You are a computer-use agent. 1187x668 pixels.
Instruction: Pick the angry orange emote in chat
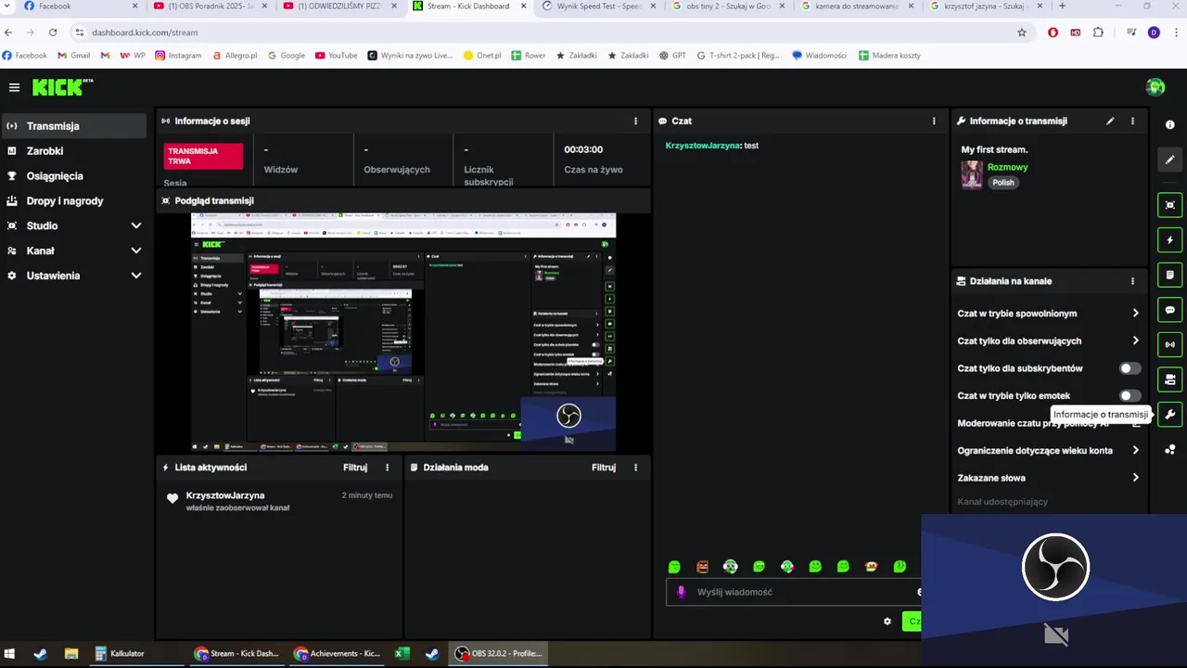pyautogui.click(x=702, y=567)
